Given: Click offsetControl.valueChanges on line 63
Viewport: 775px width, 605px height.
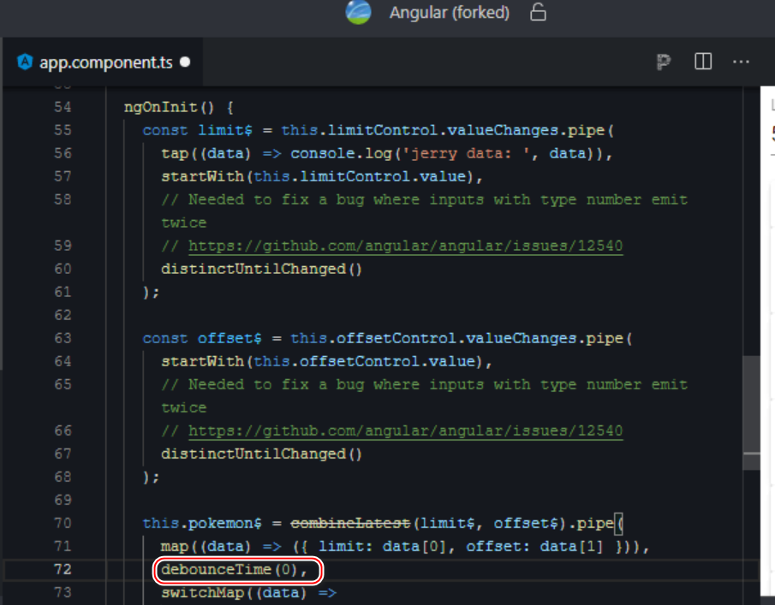Looking at the screenshot, I should (456, 338).
